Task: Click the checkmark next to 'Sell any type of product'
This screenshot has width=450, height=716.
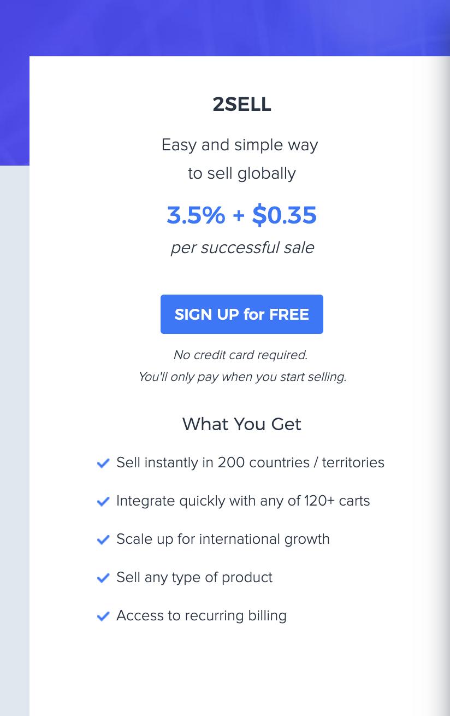Action: coord(103,578)
